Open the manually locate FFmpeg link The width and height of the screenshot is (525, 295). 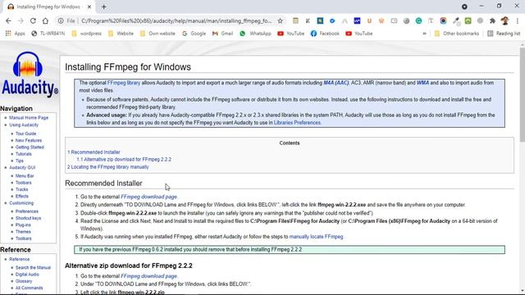(316, 237)
